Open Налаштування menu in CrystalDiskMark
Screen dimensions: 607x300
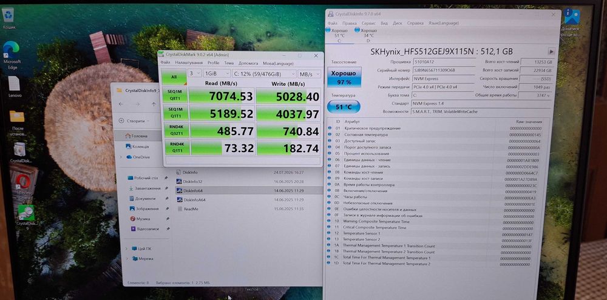click(x=189, y=62)
